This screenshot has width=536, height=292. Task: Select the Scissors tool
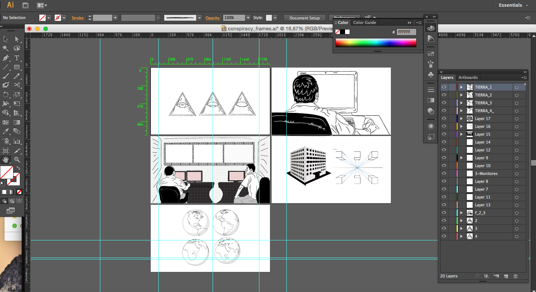pos(17,85)
